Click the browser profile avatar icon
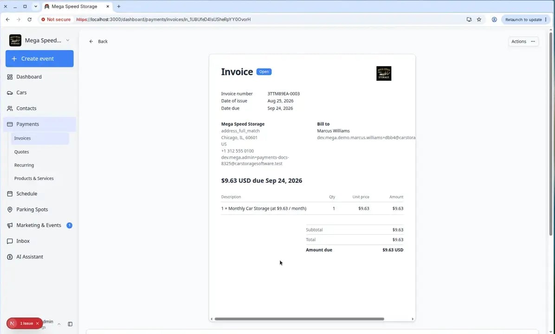Viewport: 555px width, 334px height. click(x=494, y=19)
